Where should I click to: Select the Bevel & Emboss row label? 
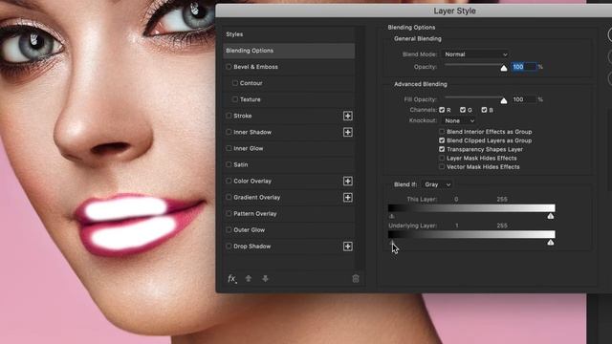[255, 67]
